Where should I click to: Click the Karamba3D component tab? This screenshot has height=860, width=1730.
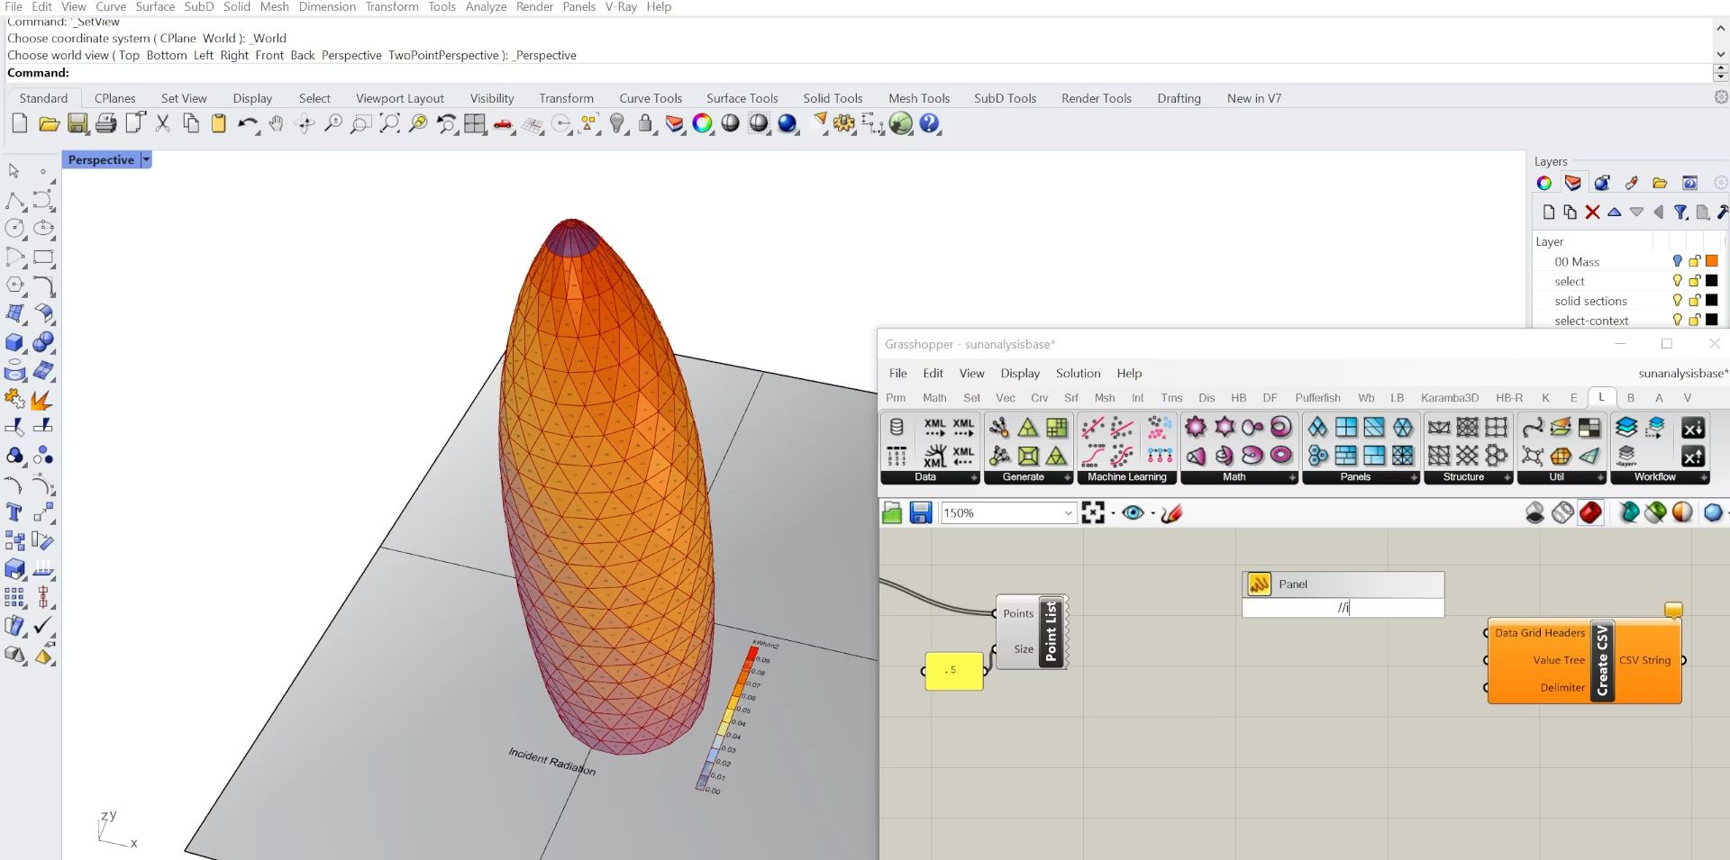click(1449, 397)
